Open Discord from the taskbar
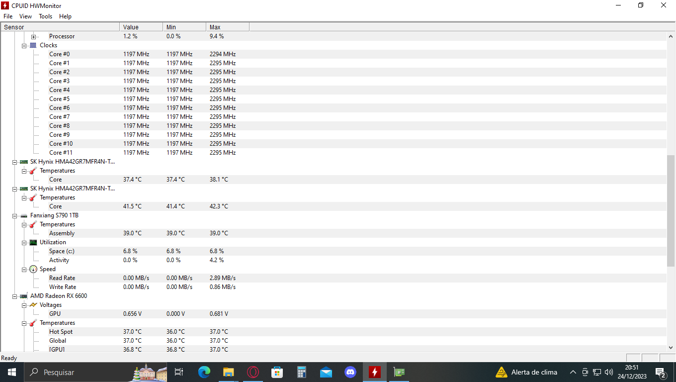This screenshot has width=676, height=382. pos(350,372)
